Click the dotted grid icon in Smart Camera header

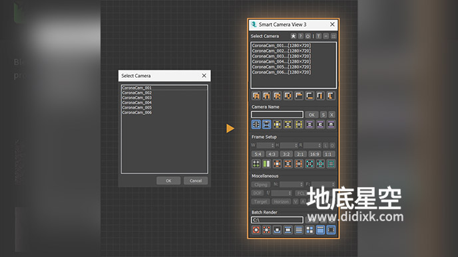tap(334, 36)
